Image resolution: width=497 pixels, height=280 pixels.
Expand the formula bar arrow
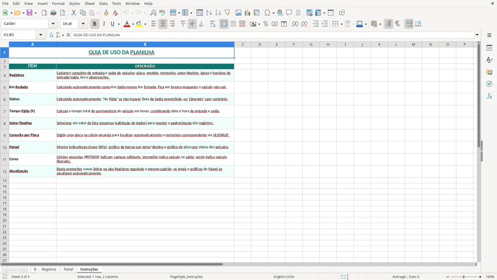(477, 35)
